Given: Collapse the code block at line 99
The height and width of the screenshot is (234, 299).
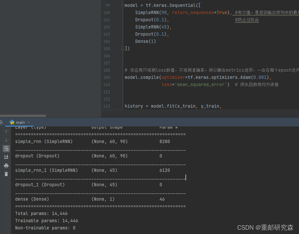Looking at the screenshot, I should (x=123, y=6).
